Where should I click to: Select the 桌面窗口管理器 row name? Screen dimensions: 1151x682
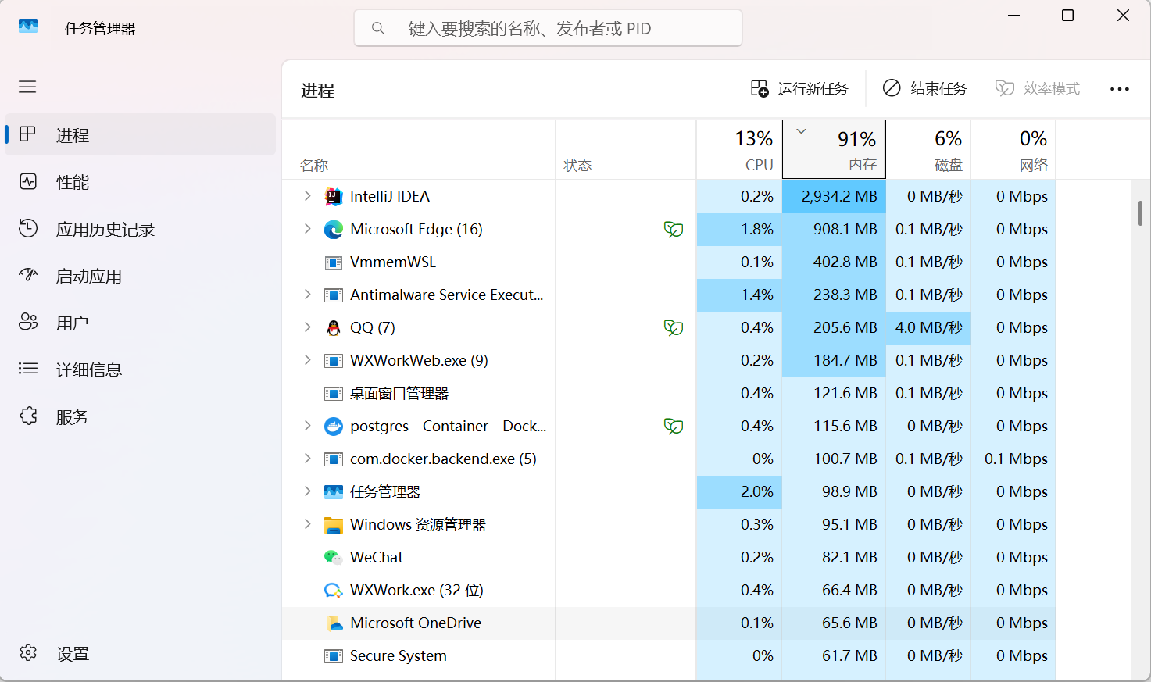pos(399,393)
